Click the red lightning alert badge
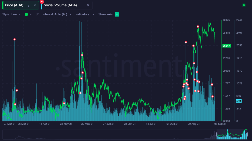Viewport: 252px width, 141px height. tap(42, 2)
